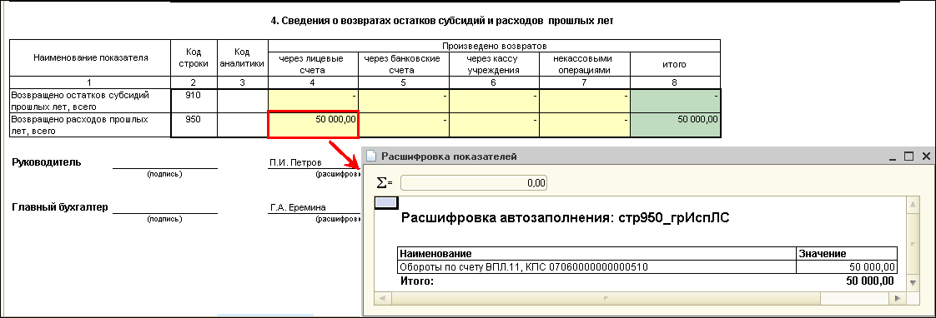Click the через лицевые счета header
Viewport: 936px width, 318px height.
click(313, 64)
